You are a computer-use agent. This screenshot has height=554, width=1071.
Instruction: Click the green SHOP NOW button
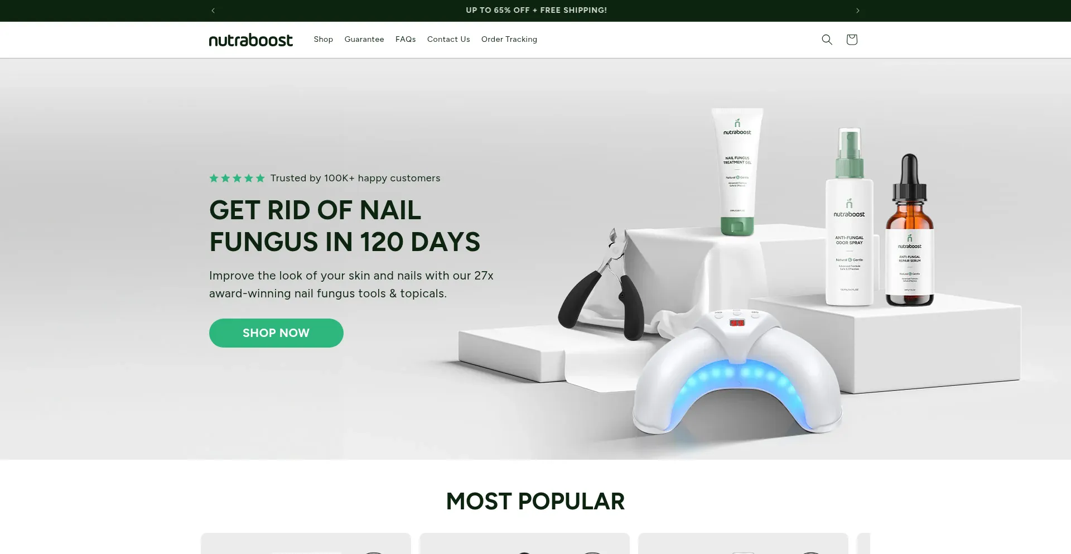[276, 333]
